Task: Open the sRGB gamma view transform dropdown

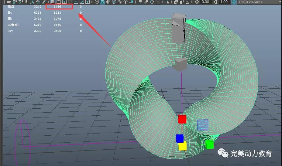Action: pyautogui.click(x=251, y=2)
